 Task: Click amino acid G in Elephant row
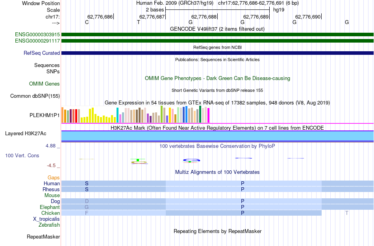click(87, 207)
